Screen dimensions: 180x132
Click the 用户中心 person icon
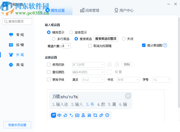[x=116, y=10]
